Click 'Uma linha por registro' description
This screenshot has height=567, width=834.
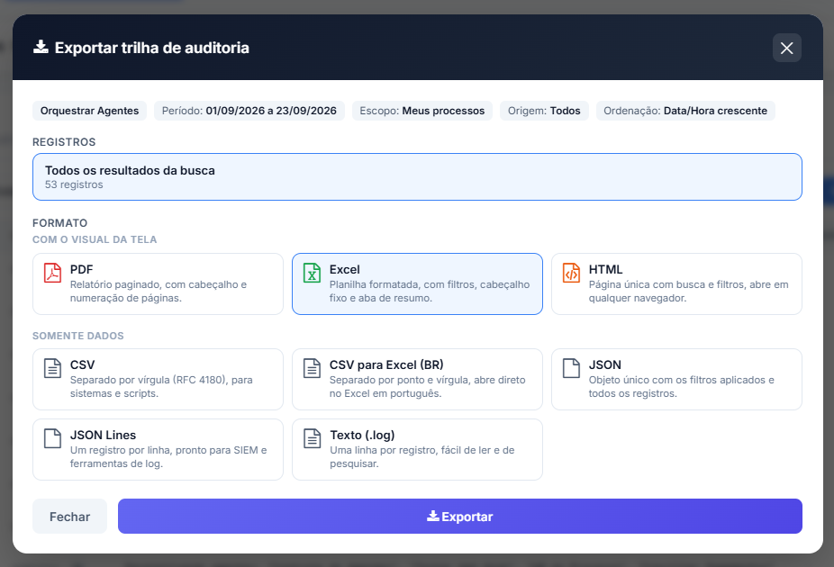click(422, 456)
